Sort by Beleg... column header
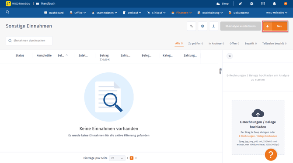Screen dimensions: 293x163 click(146, 55)
